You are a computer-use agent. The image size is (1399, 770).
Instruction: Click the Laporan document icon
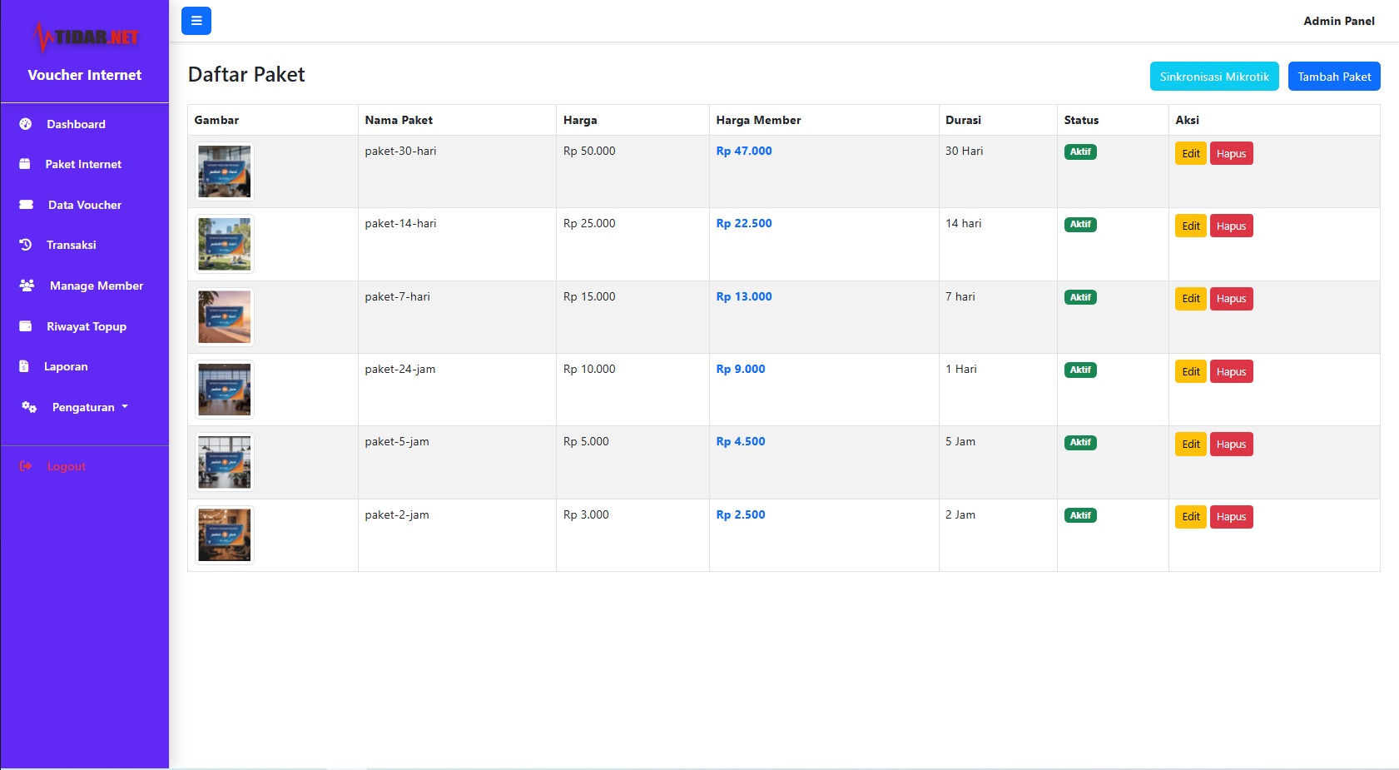(x=24, y=366)
